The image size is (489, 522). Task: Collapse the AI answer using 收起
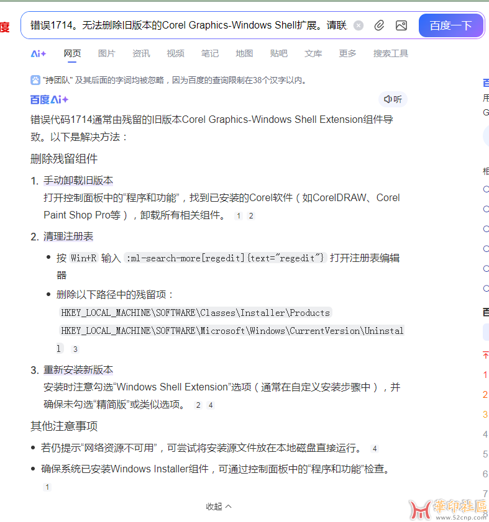coord(219,506)
